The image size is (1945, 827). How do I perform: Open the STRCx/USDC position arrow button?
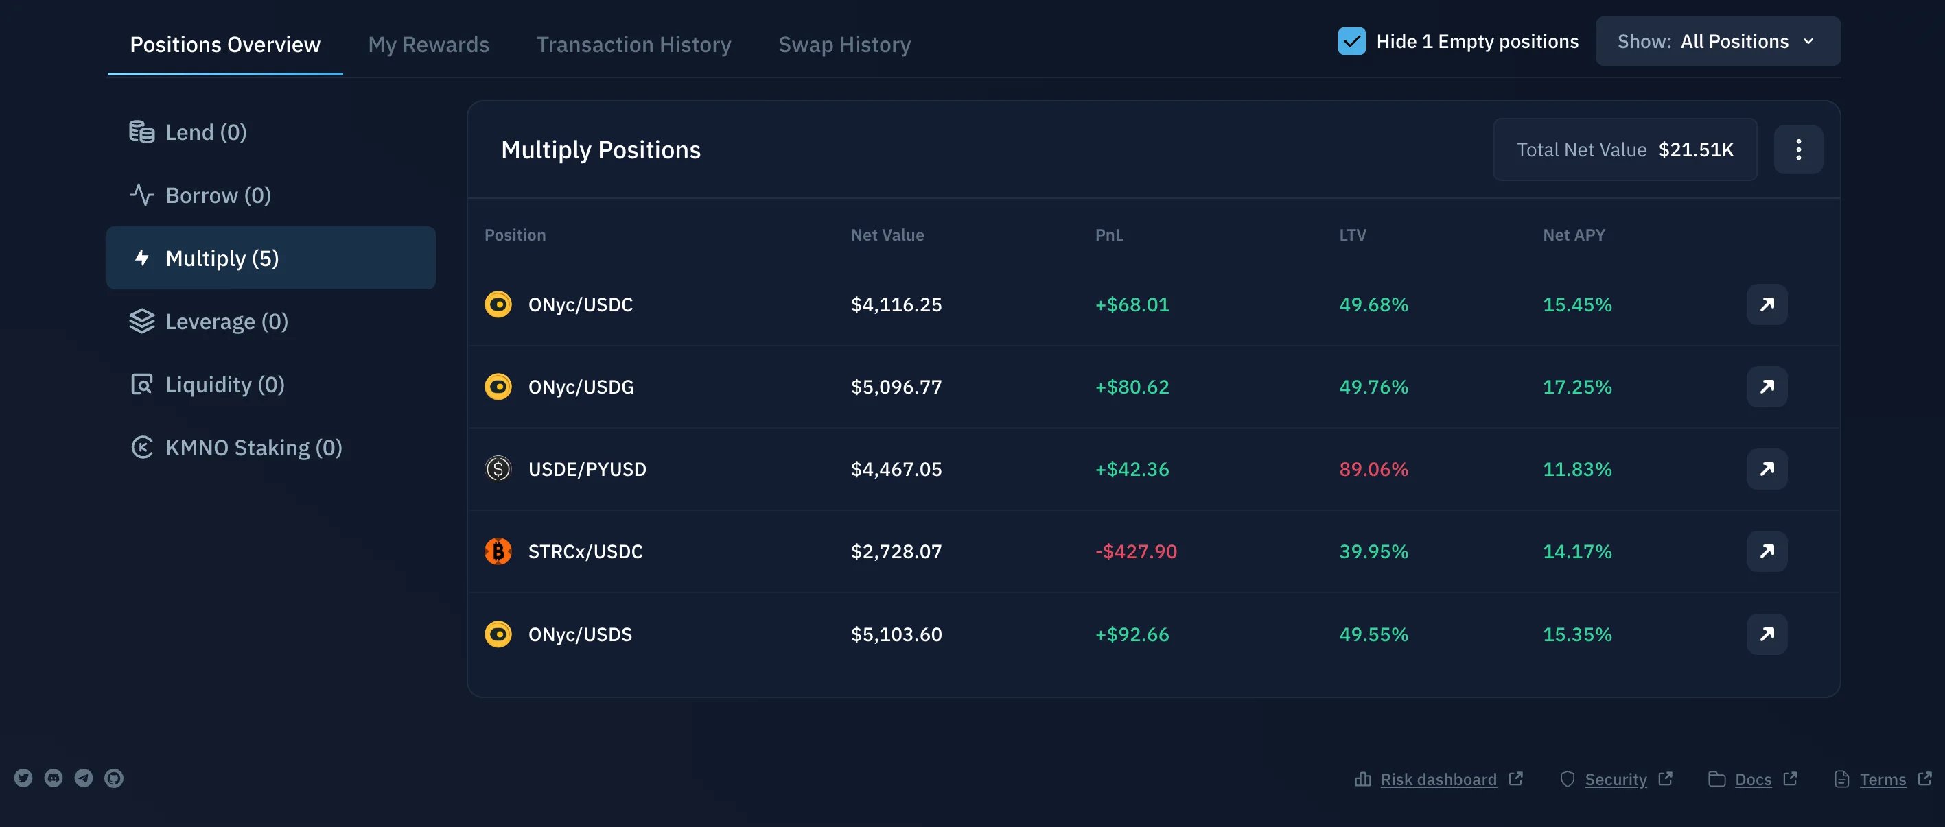pyautogui.click(x=1767, y=551)
